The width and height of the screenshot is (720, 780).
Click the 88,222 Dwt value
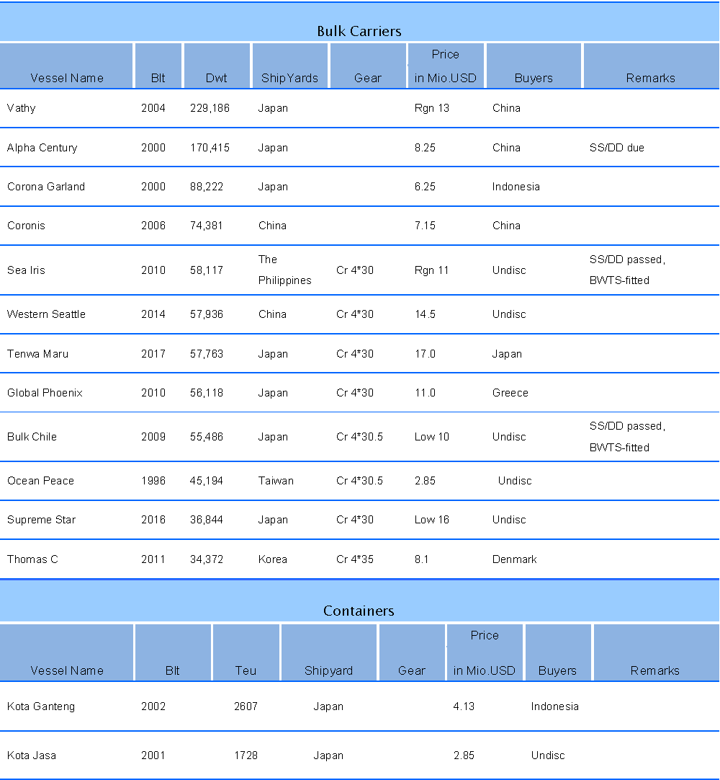point(207,187)
